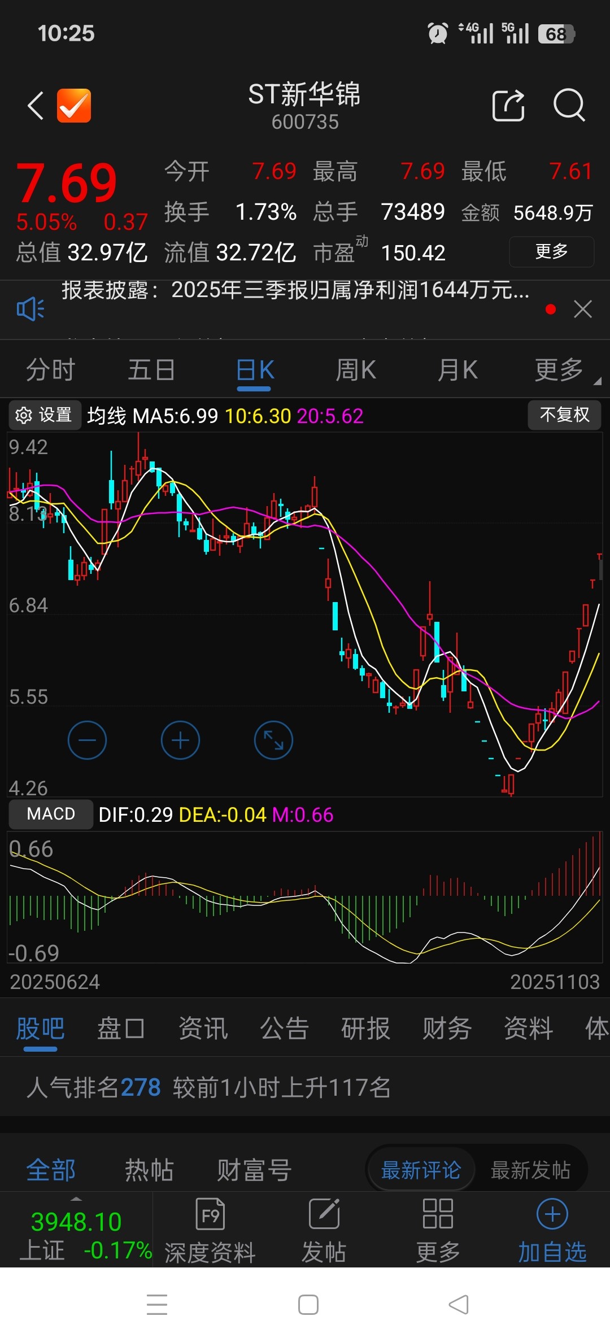Tap the 20251103 end date label
The width and height of the screenshot is (610, 1342).
[555, 982]
